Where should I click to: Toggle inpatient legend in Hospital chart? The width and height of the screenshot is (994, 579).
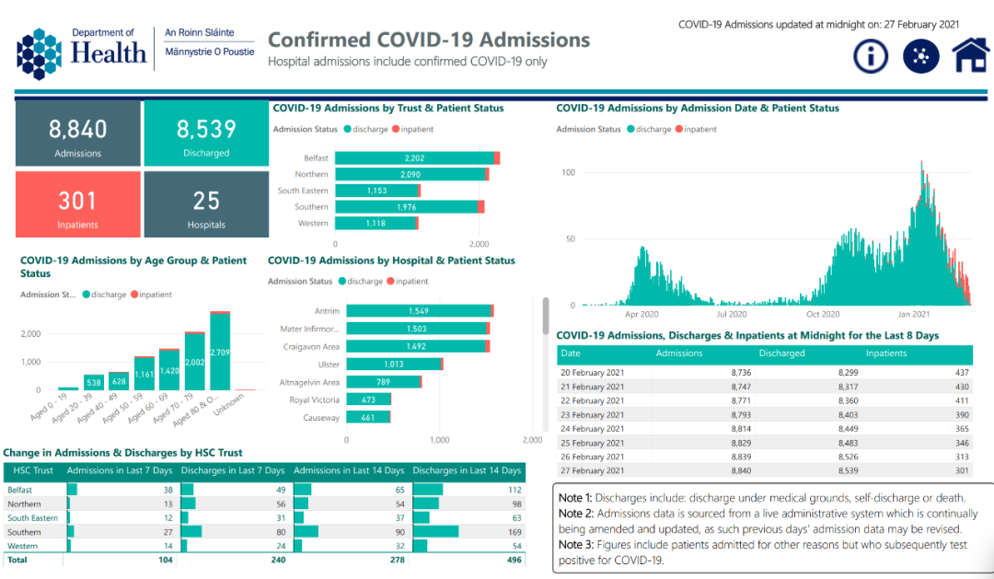[408, 282]
